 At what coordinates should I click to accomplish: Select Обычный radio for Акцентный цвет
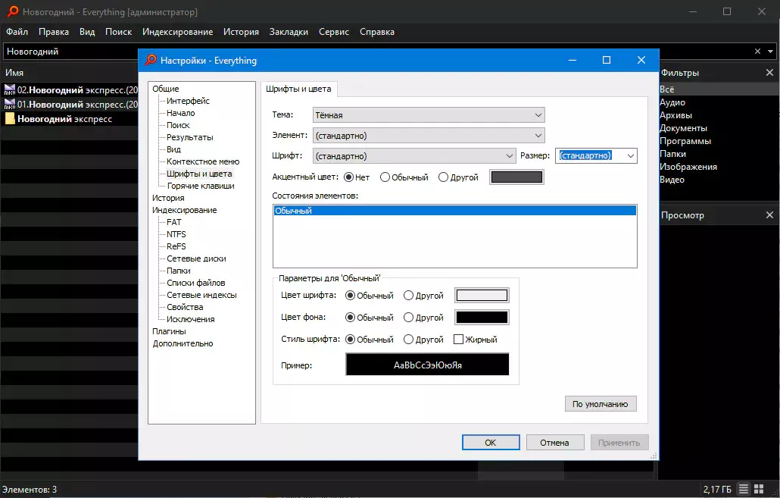point(385,177)
